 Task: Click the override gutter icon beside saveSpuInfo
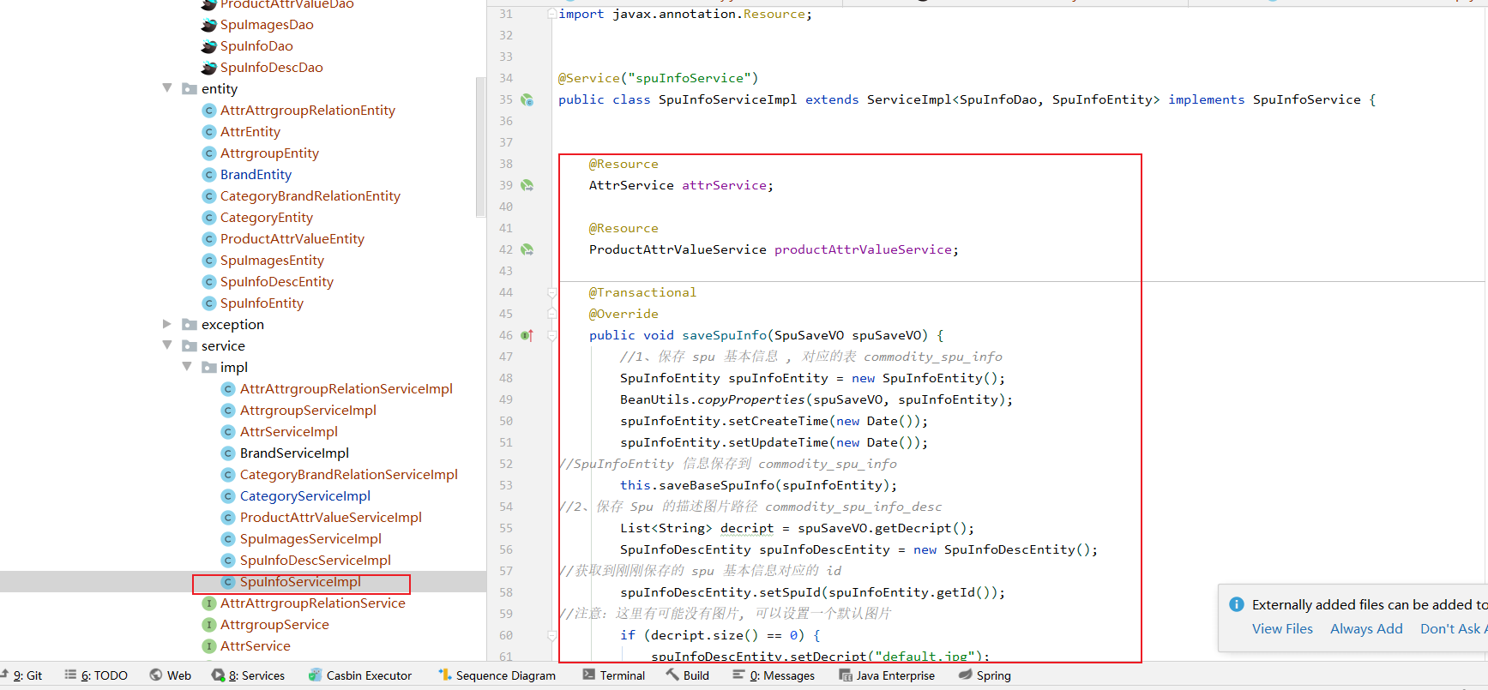[527, 336]
